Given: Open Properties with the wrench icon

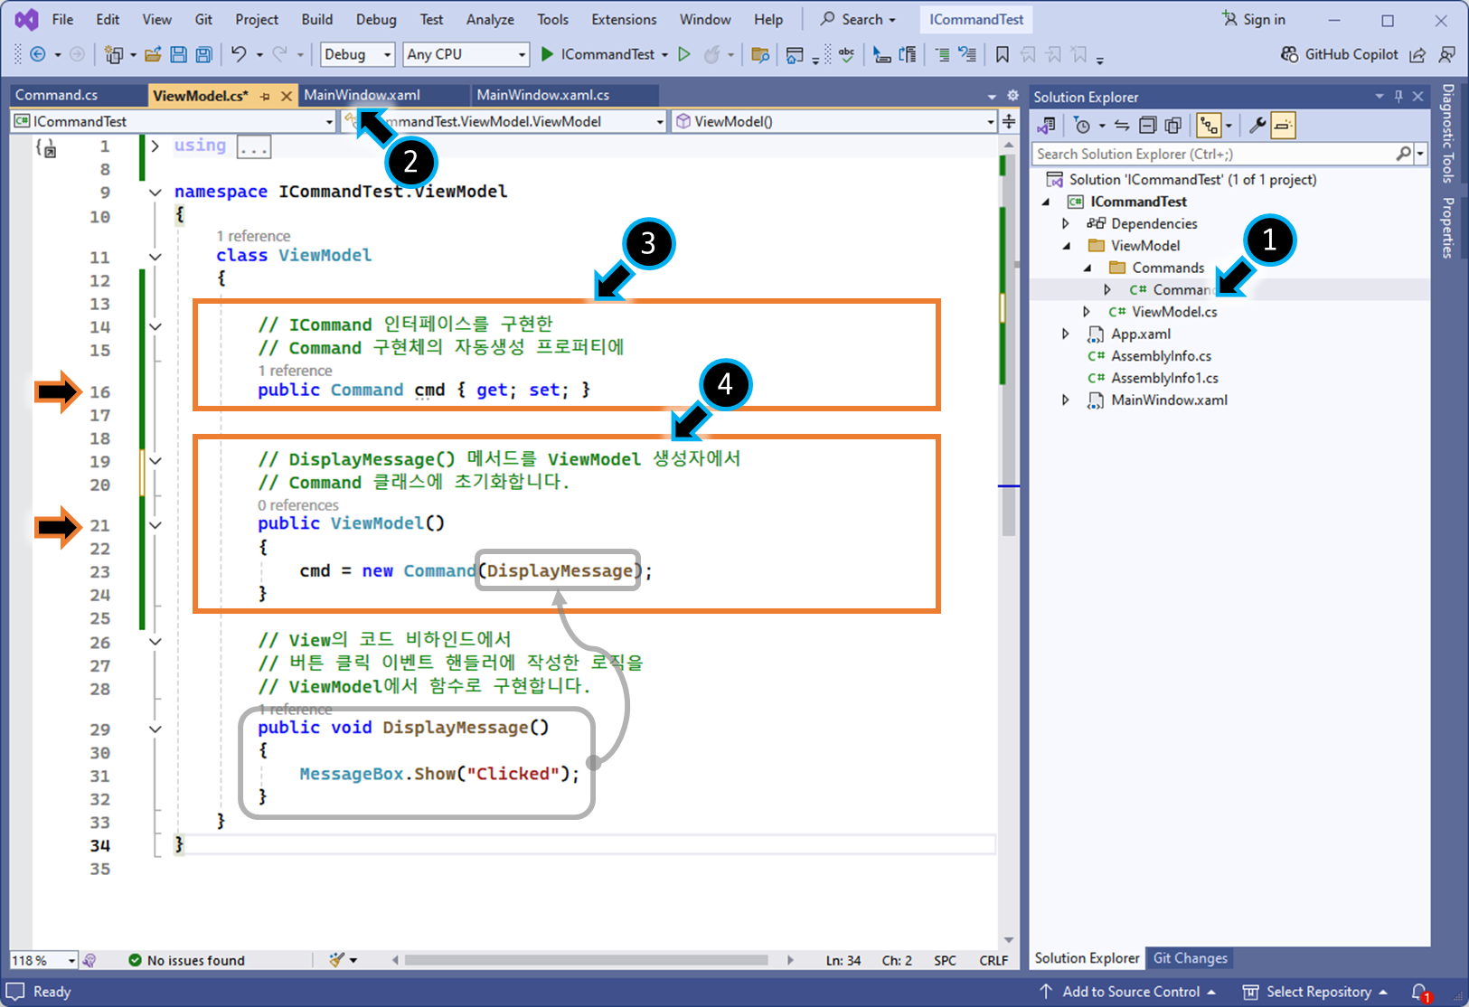Looking at the screenshot, I should (x=1257, y=126).
